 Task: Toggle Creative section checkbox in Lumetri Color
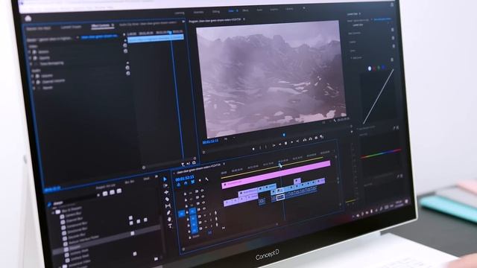393,39
